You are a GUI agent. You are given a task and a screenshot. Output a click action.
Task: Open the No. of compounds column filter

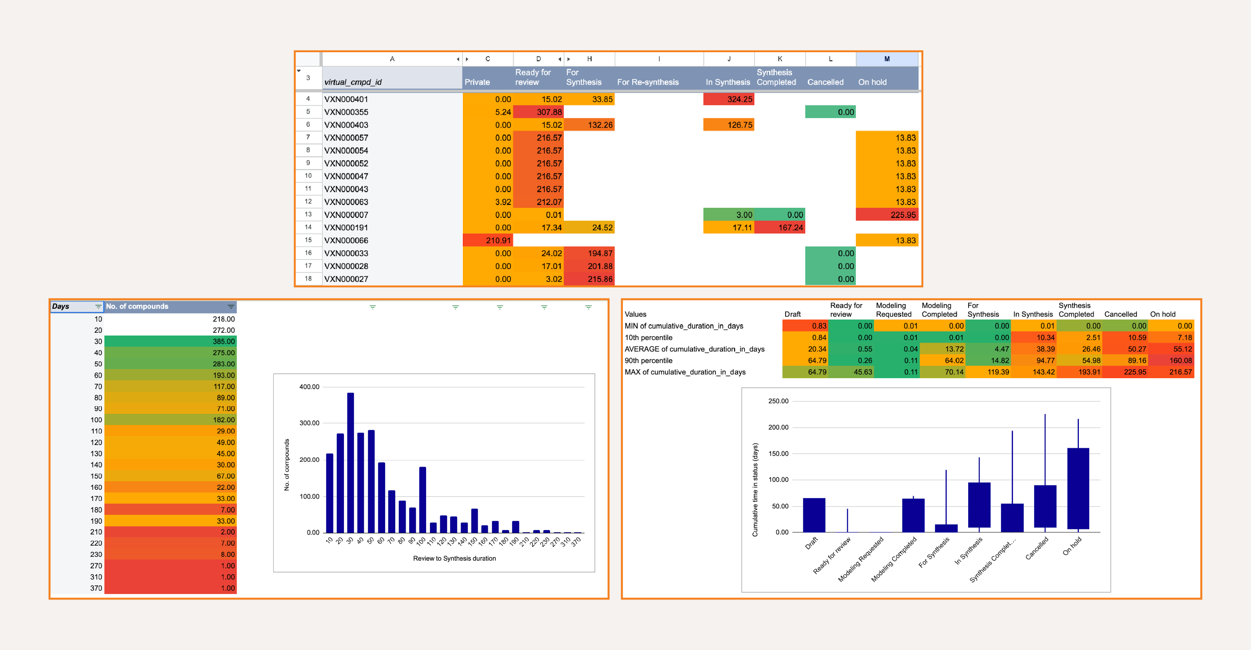[231, 307]
